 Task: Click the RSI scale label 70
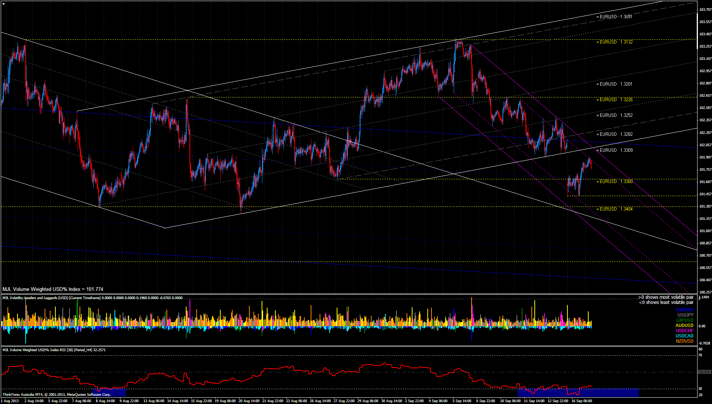click(x=700, y=355)
